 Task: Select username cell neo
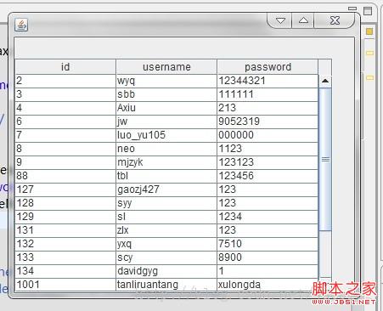(x=166, y=149)
